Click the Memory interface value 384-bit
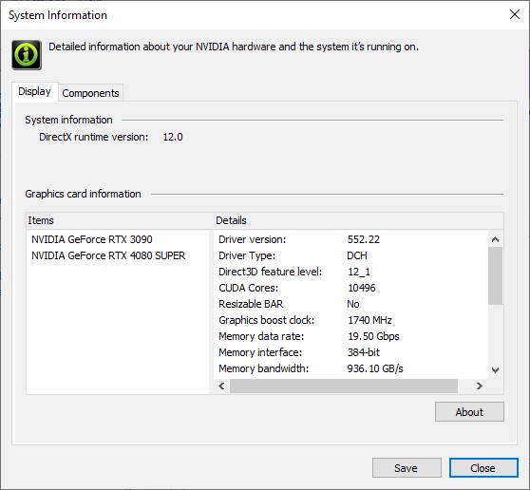530x490 pixels. click(364, 353)
